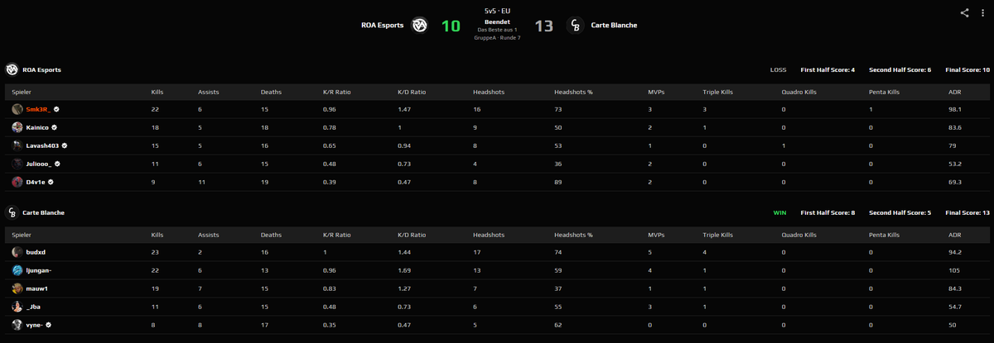Click budxd player avatar

17,252
